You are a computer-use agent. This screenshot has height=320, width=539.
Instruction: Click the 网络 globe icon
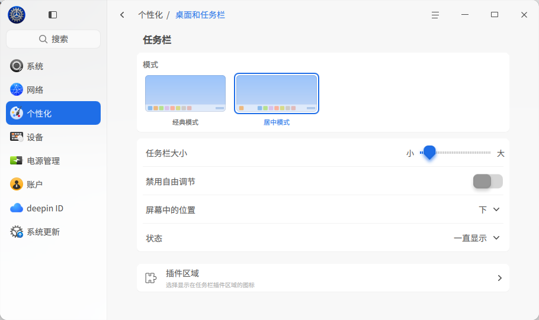click(x=17, y=90)
